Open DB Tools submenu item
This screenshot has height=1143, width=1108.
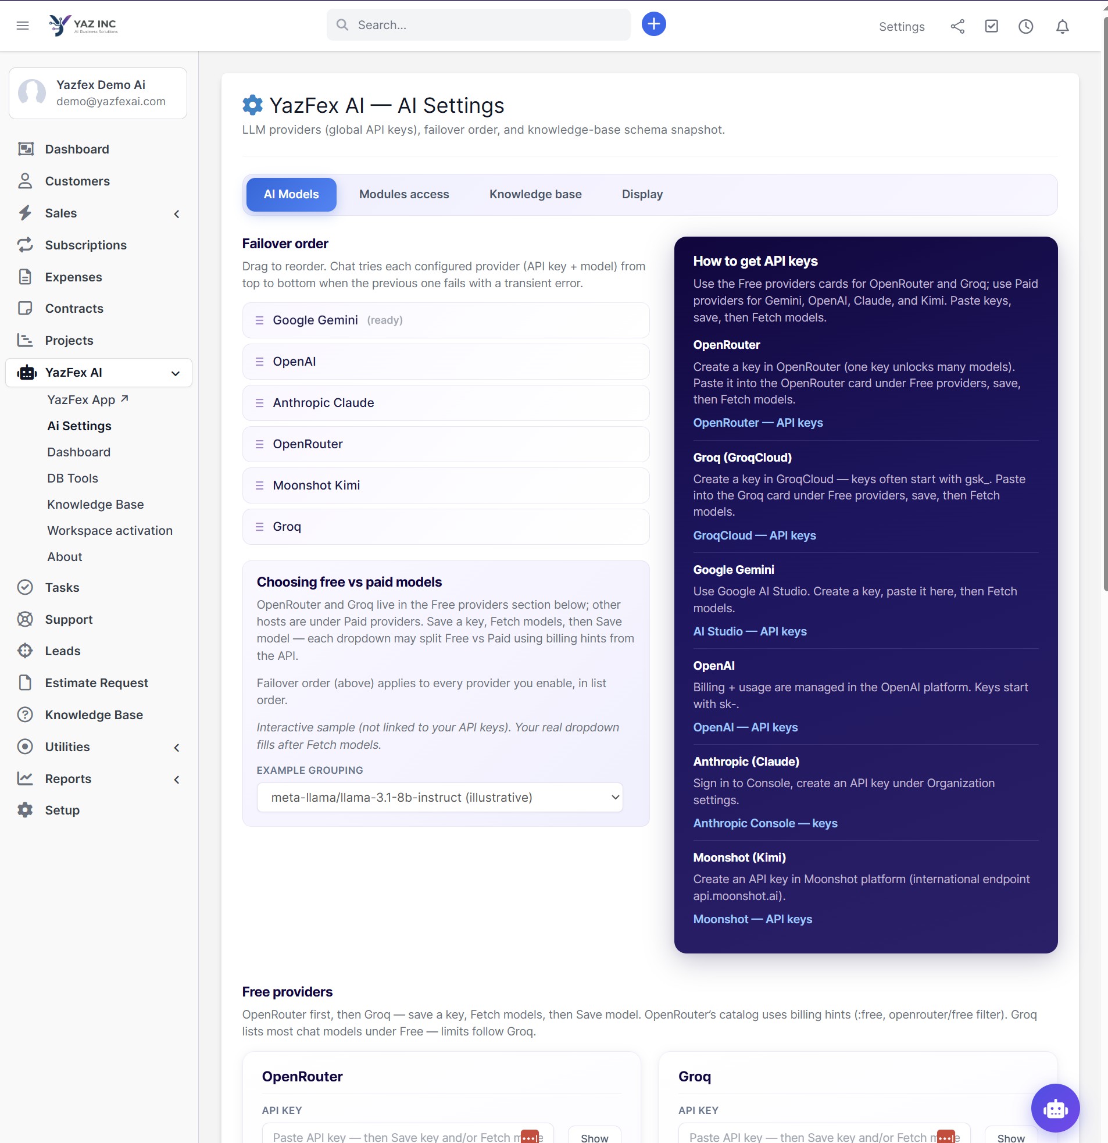[x=72, y=478]
